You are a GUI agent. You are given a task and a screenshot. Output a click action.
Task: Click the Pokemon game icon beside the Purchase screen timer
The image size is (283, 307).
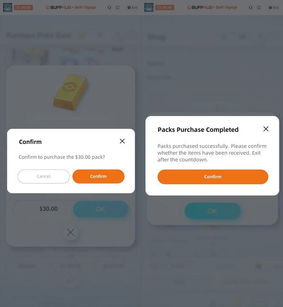pyautogui.click(x=7, y=8)
